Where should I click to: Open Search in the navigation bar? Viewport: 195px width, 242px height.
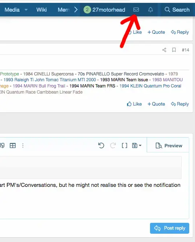pos(177,10)
